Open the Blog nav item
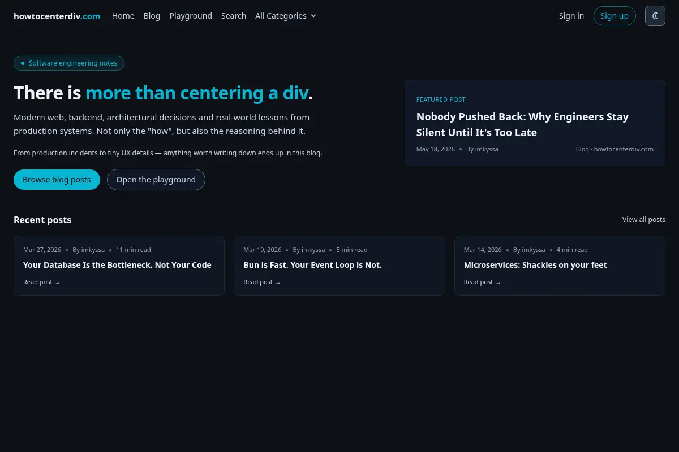This screenshot has height=452, width=679. tap(152, 16)
